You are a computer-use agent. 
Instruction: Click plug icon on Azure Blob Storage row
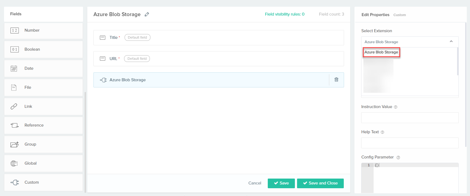click(x=103, y=80)
